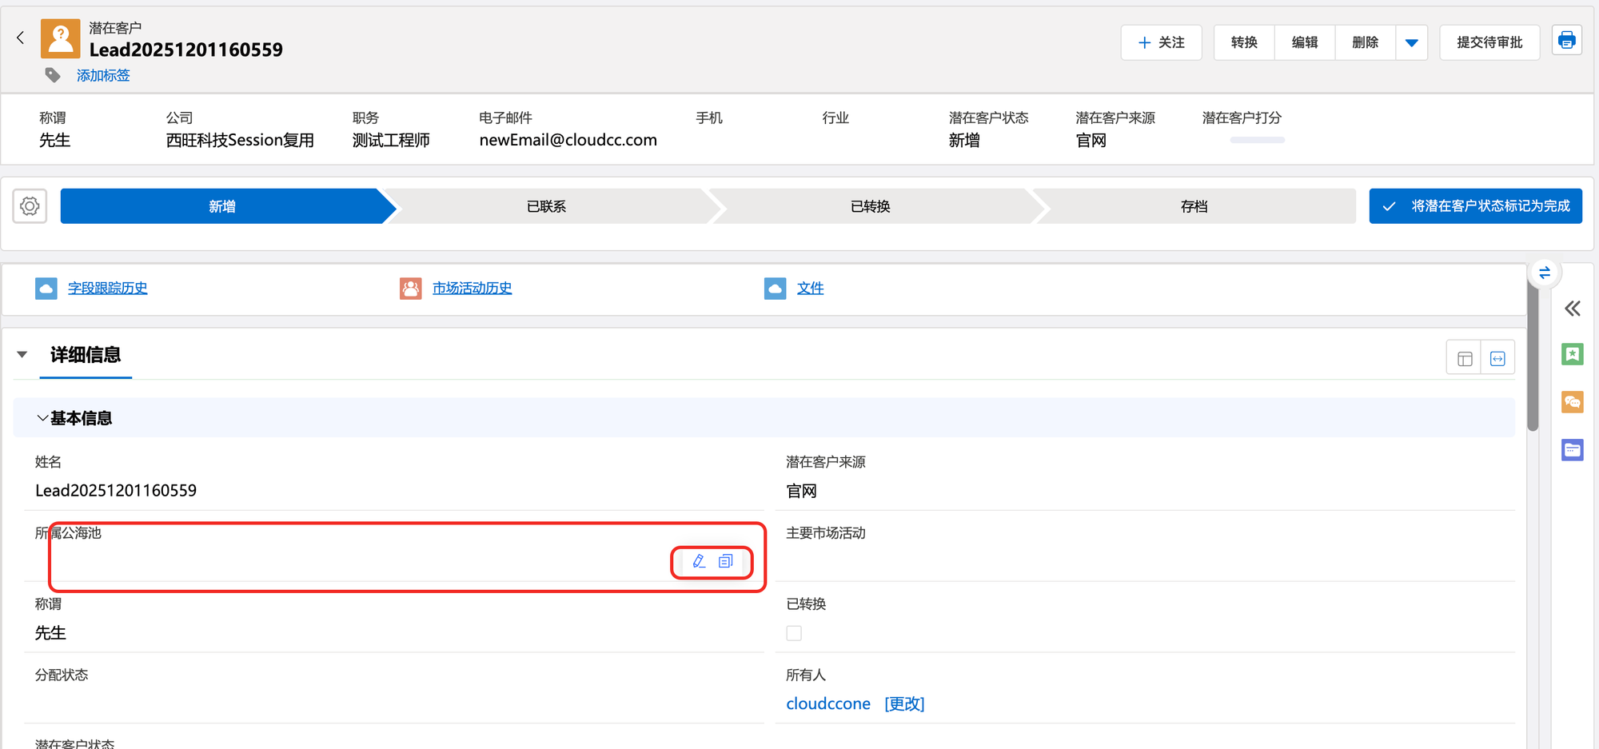Click the 提交待审批 button
1599x749 pixels.
[1489, 42]
